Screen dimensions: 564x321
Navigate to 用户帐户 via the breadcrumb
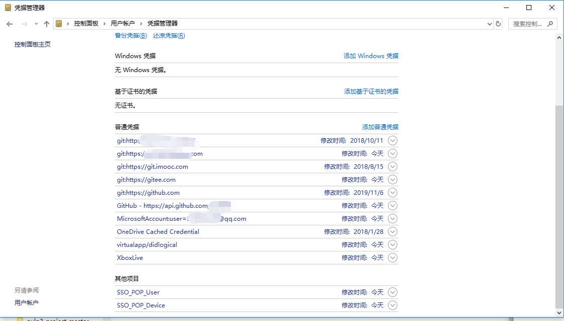point(121,23)
